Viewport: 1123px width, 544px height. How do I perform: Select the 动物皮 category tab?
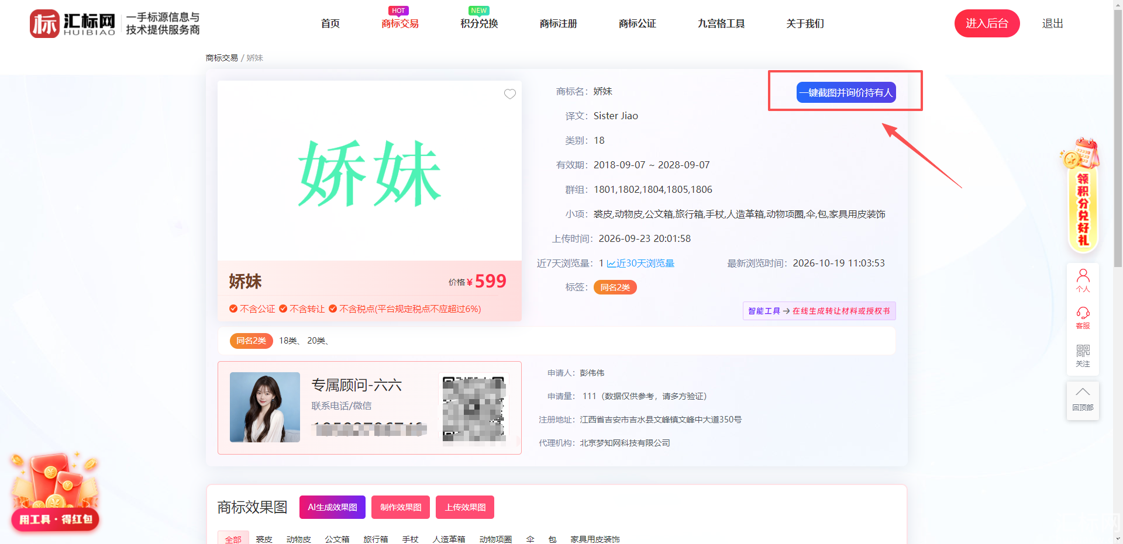click(299, 539)
